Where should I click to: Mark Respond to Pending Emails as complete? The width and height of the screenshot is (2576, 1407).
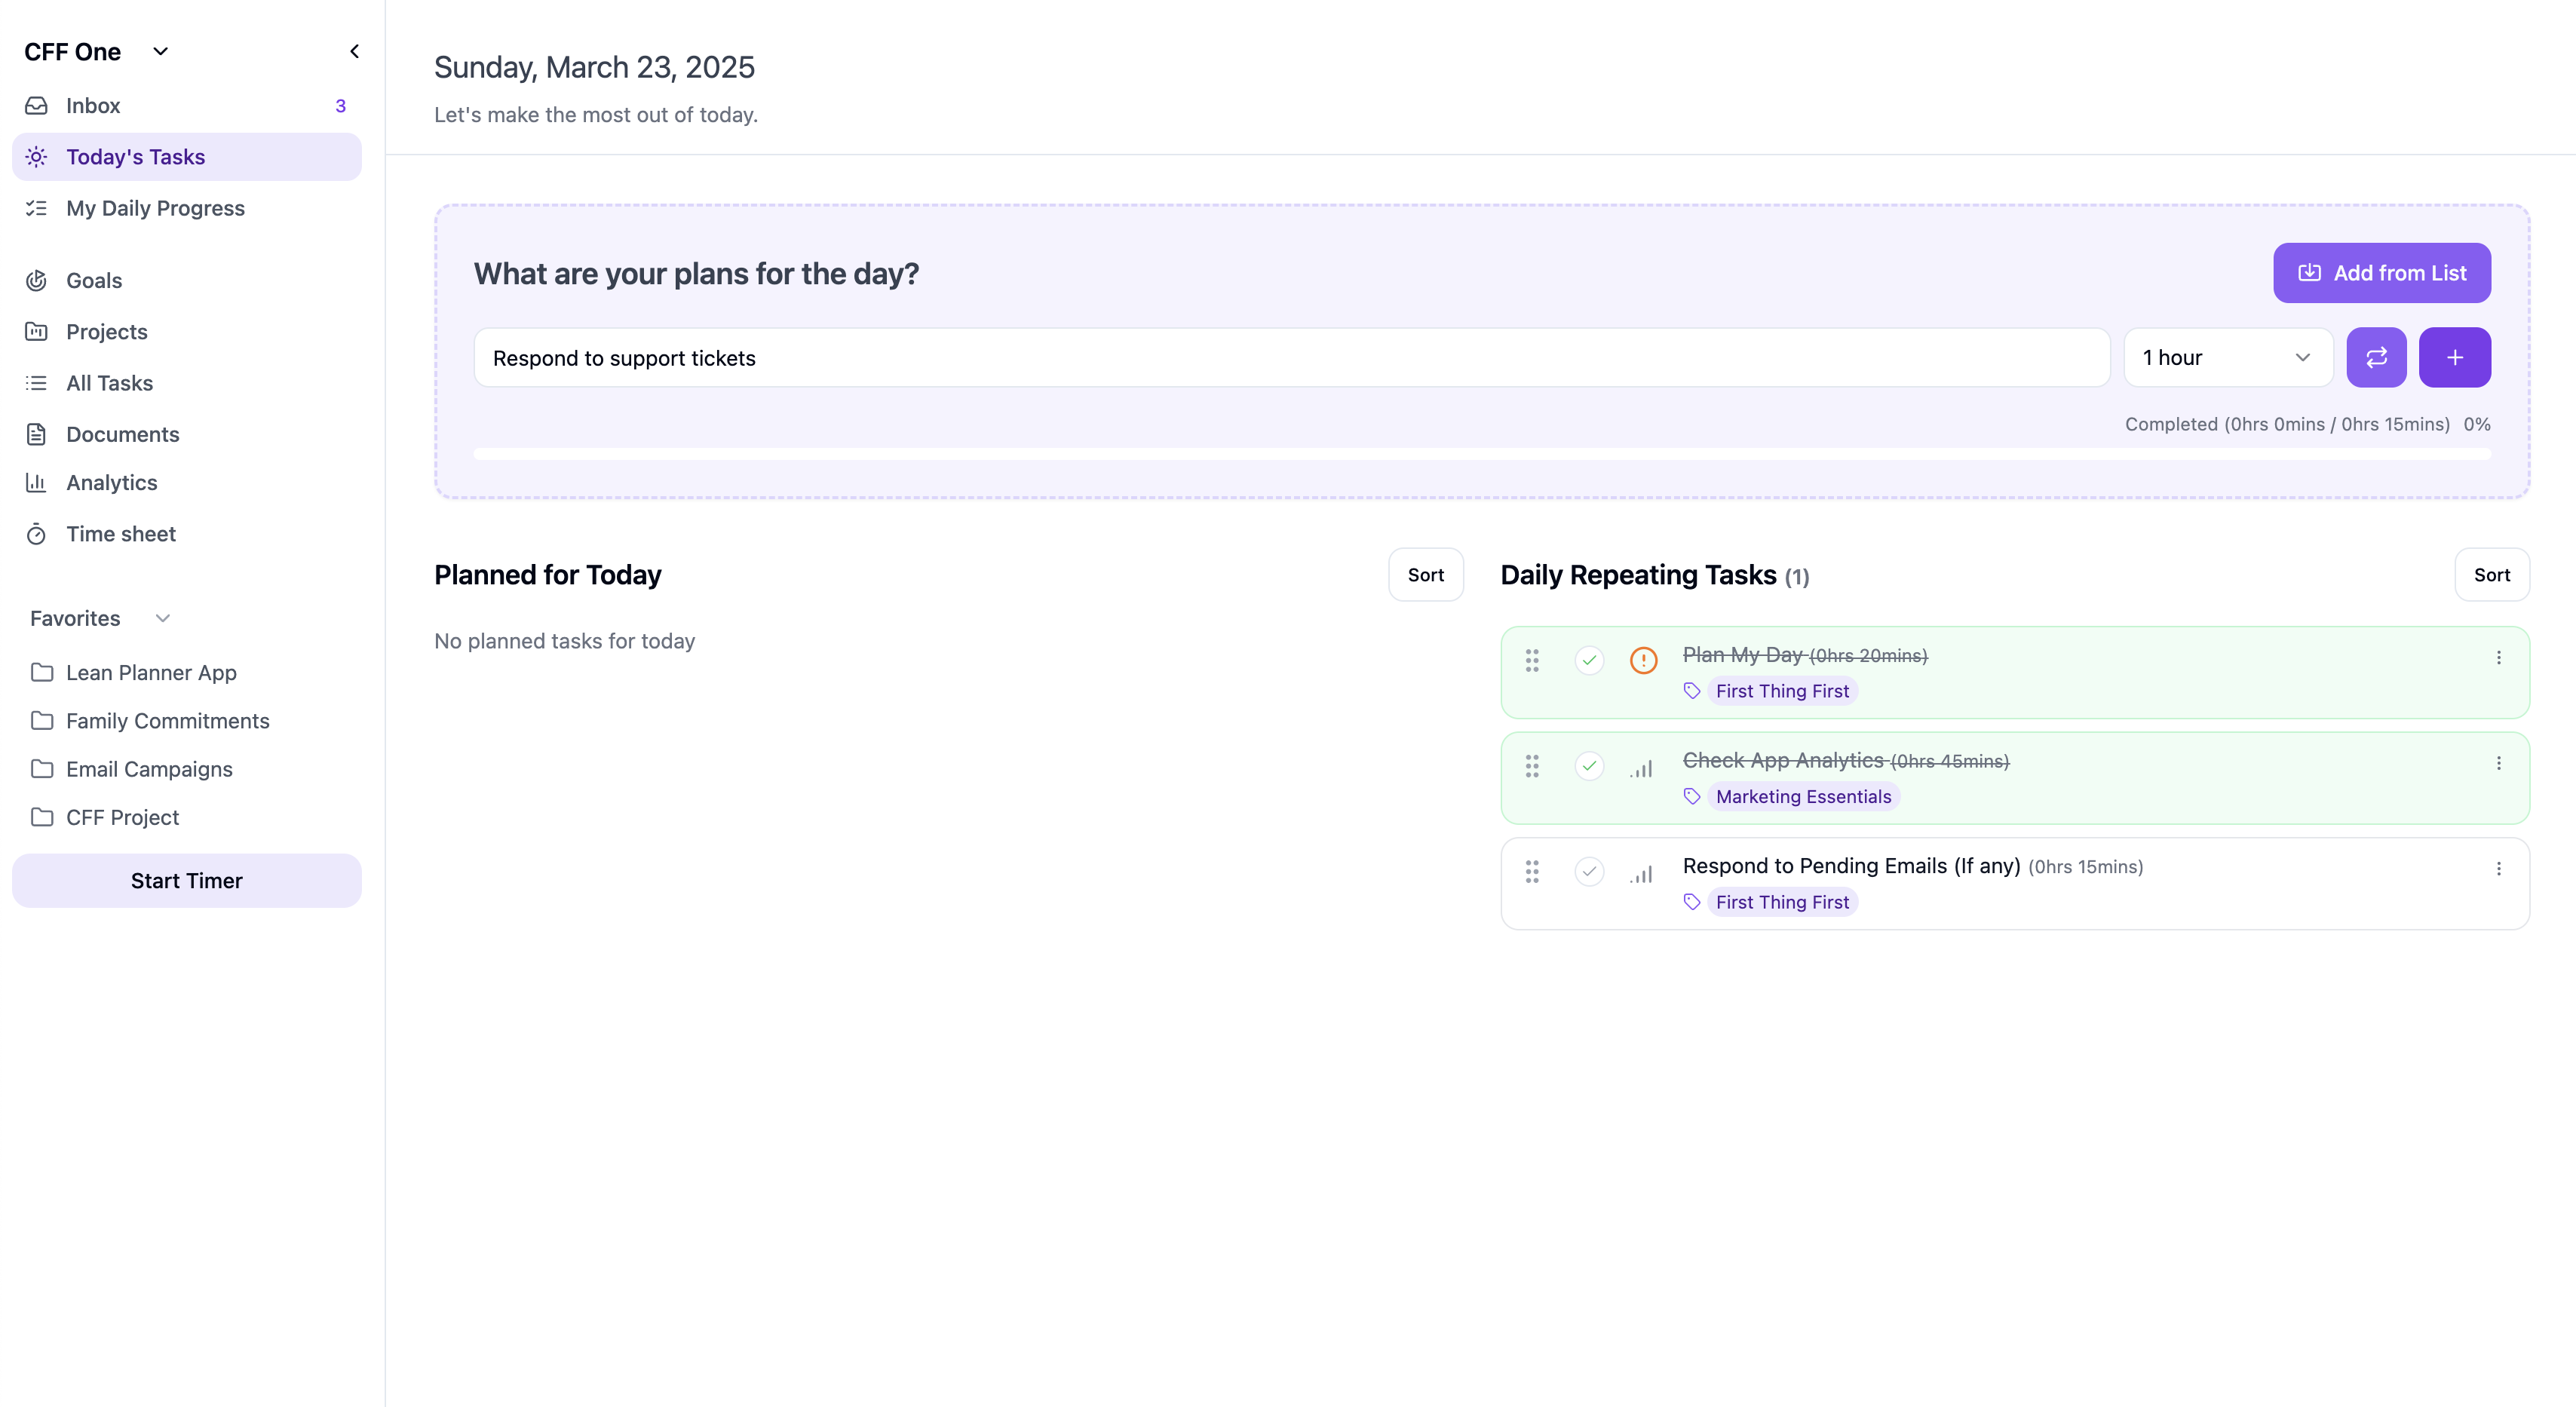[x=1589, y=872]
